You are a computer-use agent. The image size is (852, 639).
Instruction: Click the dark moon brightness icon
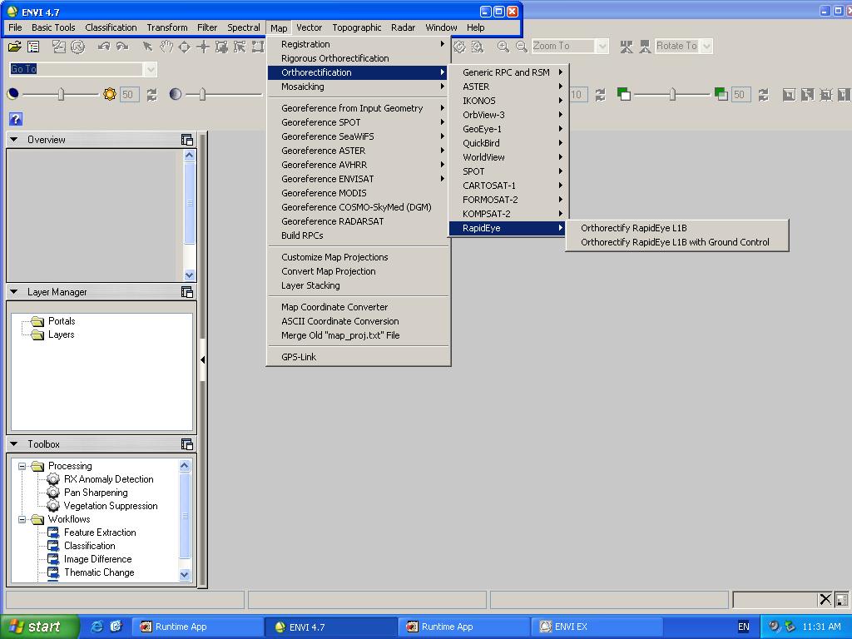(13, 94)
